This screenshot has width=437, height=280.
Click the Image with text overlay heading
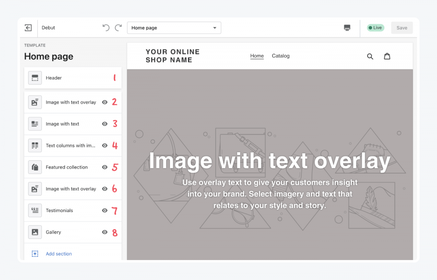[269, 161]
